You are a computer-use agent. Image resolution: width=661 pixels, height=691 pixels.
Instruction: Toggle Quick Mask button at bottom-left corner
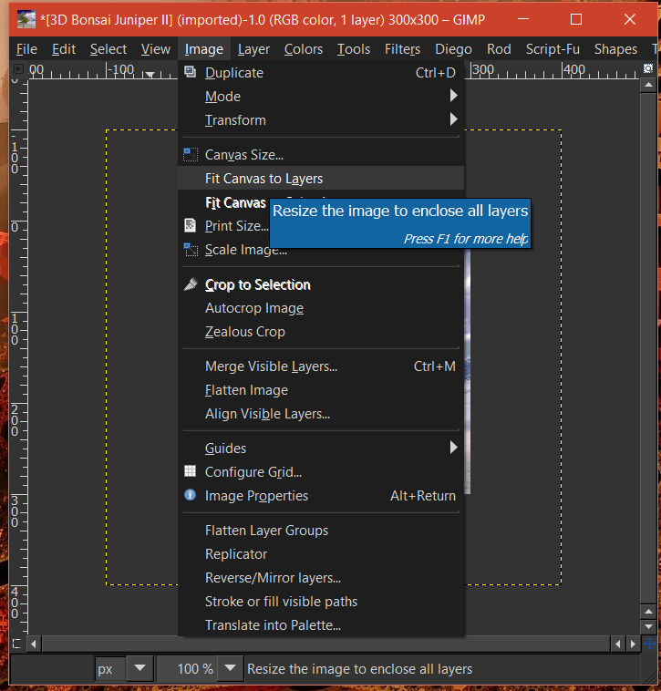16,644
